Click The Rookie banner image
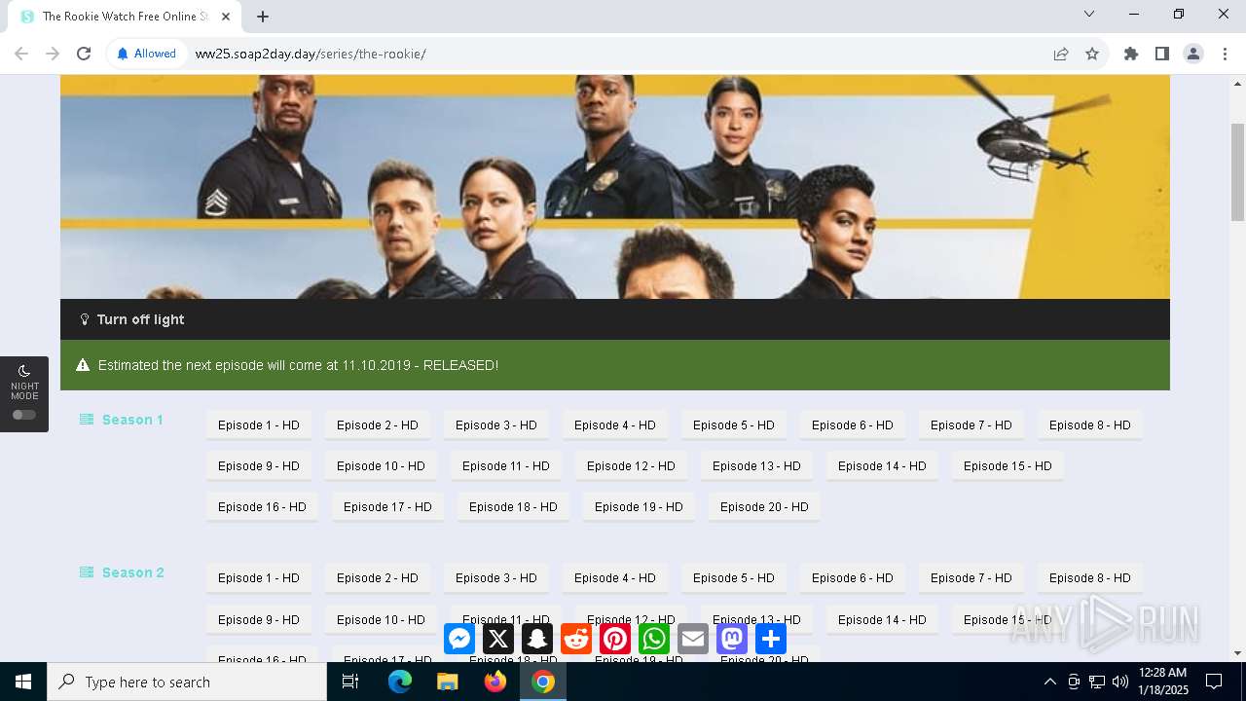Screen dimensions: 1246x701 click(x=615, y=187)
